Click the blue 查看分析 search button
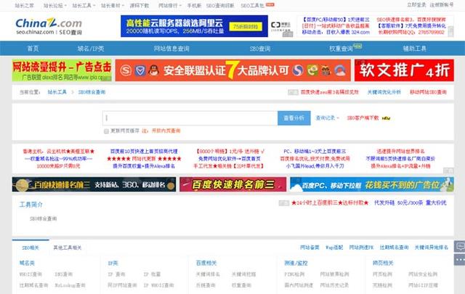 click(x=294, y=118)
